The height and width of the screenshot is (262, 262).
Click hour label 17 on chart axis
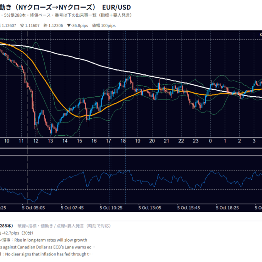pos(108,141)
